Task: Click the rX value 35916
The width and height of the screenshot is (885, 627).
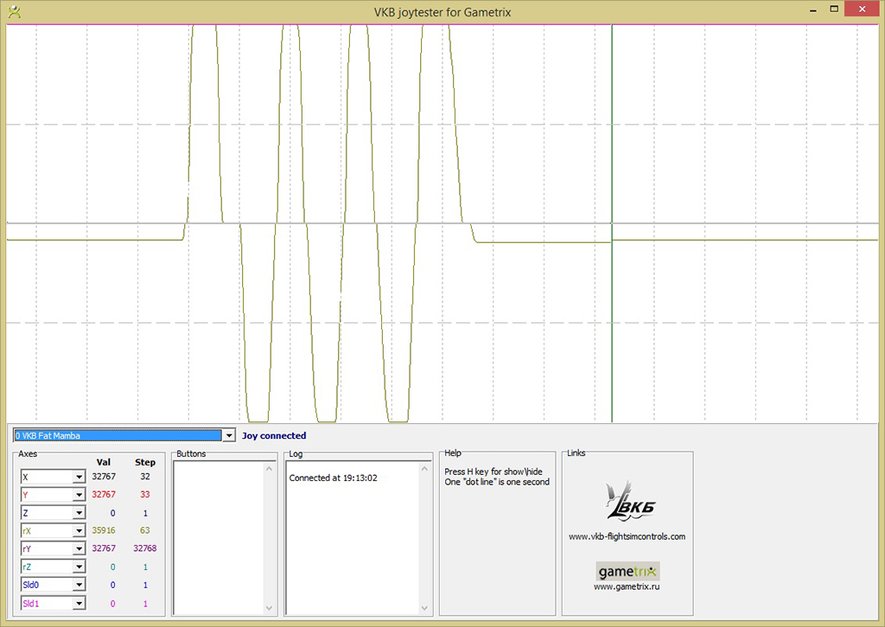Action: point(104,530)
